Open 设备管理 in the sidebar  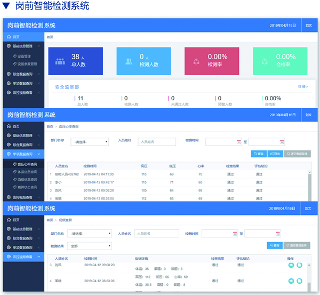click(x=24, y=56)
